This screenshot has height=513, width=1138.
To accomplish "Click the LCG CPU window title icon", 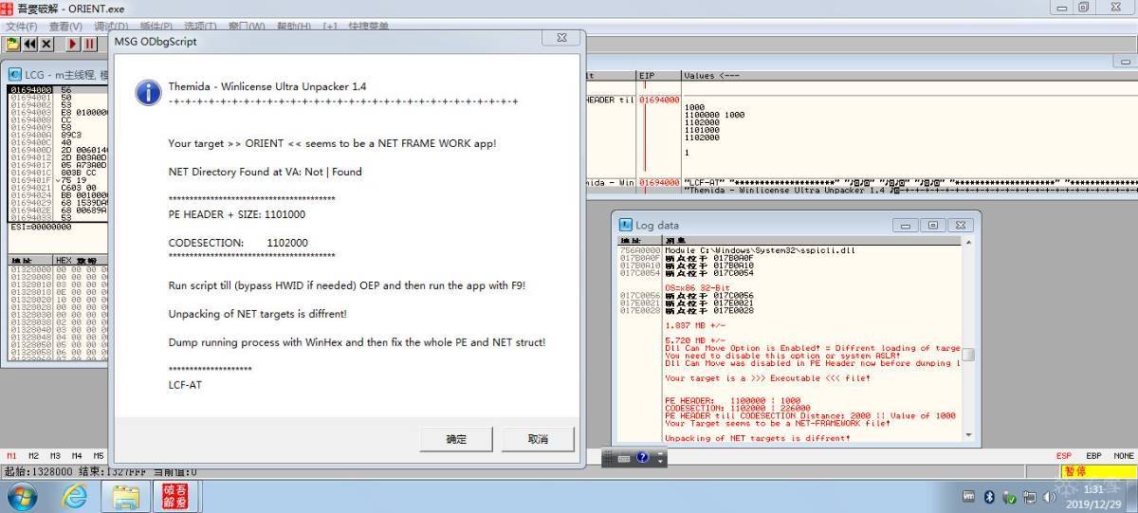I will tap(16, 74).
